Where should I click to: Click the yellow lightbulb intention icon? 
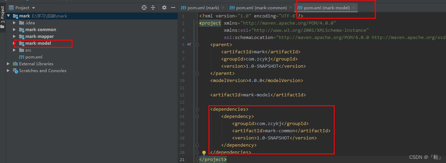click(204, 153)
